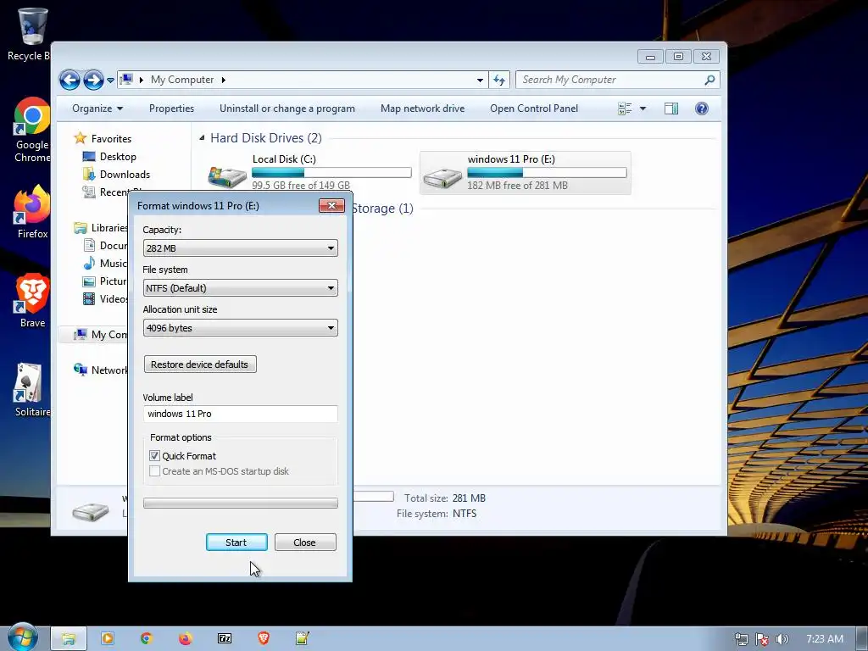Select Brave desktop shortcut
868x651 pixels.
32,301
